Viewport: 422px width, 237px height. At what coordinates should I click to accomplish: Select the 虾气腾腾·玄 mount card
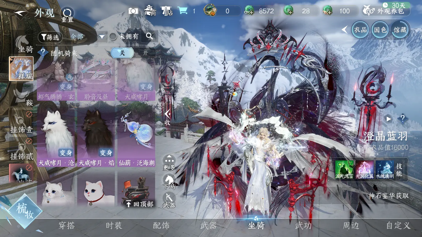click(x=56, y=79)
